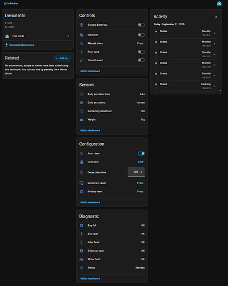The width and height of the screenshot is (228, 286).
Task: Open the Standby 09:41:31 activity entry chevron
Action: click(x=214, y=54)
